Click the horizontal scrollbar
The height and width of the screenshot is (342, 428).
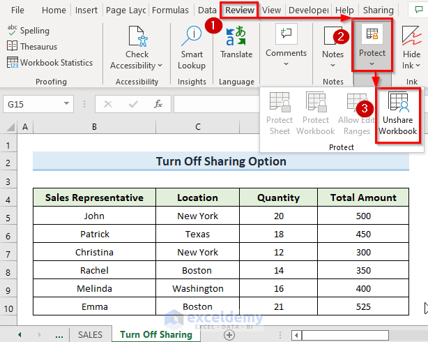pos(349,334)
